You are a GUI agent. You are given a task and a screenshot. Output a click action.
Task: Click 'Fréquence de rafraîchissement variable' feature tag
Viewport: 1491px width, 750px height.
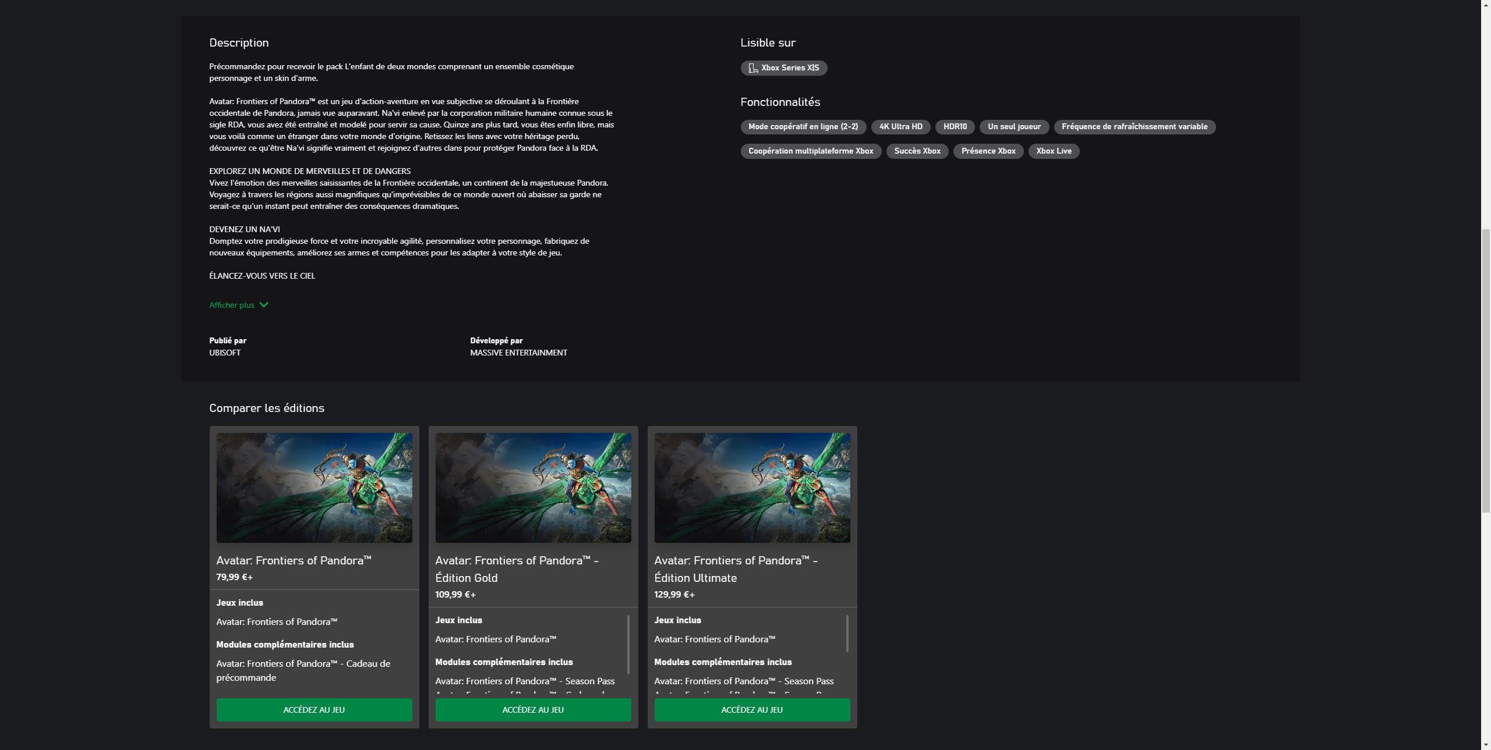coord(1133,126)
